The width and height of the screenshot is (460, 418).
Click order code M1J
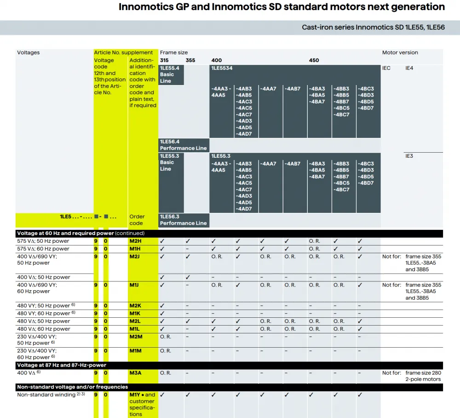pos(134,285)
